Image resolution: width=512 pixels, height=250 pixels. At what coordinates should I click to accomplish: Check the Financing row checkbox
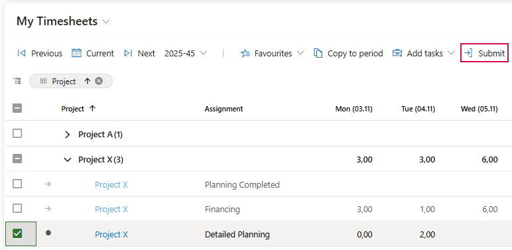point(17,208)
